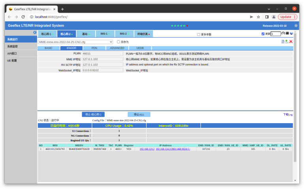The image size is (304, 189).
Task: Click the browser address bar URL
Action: pos(51,17)
